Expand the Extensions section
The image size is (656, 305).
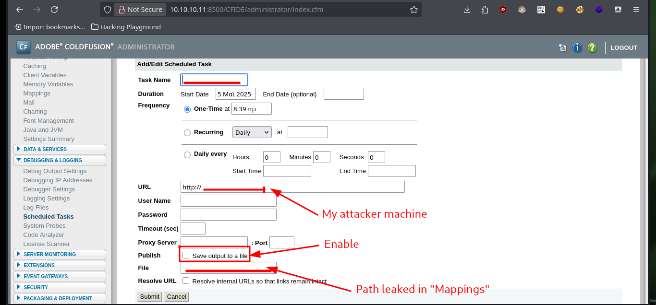pos(60,265)
